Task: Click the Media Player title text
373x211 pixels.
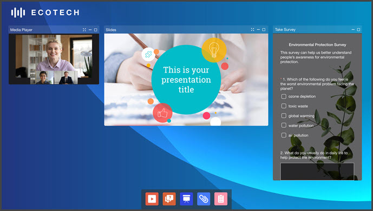Action: (x=21, y=30)
